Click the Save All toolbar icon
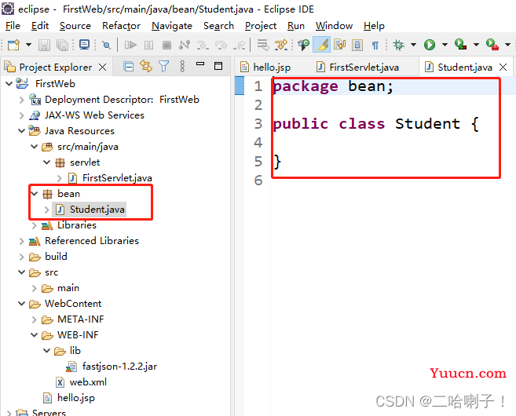 tap(62, 45)
